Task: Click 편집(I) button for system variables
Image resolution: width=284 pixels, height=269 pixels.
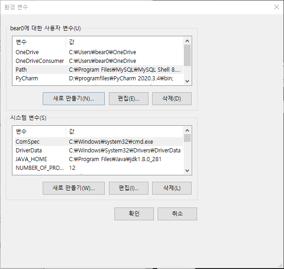Action: click(x=129, y=188)
